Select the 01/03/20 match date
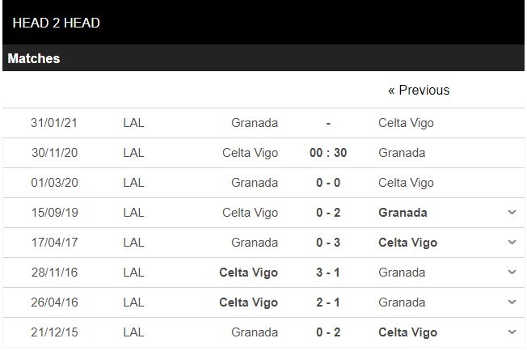The width and height of the screenshot is (527, 351). click(55, 183)
